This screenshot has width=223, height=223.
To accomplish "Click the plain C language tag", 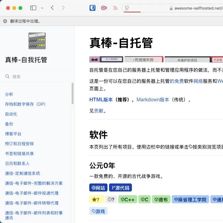I will coord(145,200).
